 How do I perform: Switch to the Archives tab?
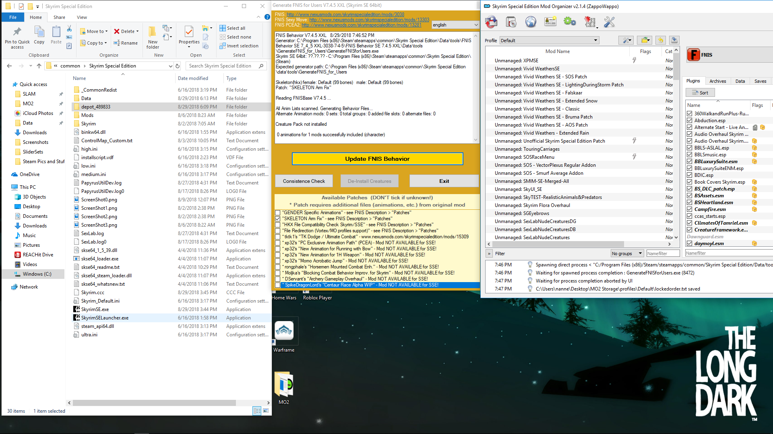click(717, 81)
